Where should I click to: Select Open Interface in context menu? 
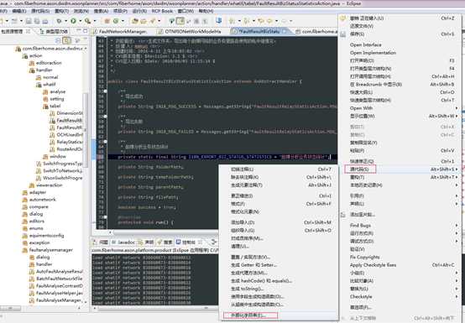[x=365, y=45]
